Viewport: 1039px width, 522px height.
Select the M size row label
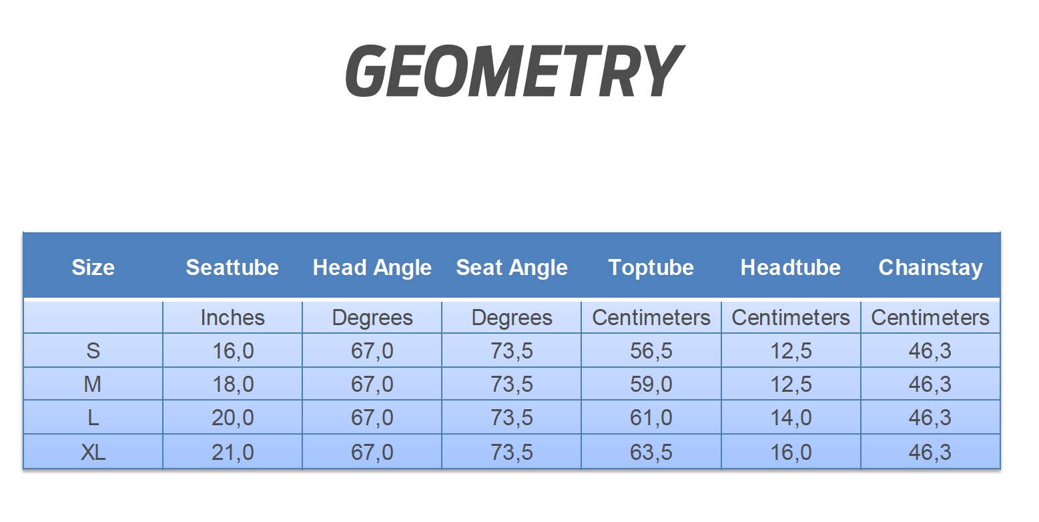(93, 384)
